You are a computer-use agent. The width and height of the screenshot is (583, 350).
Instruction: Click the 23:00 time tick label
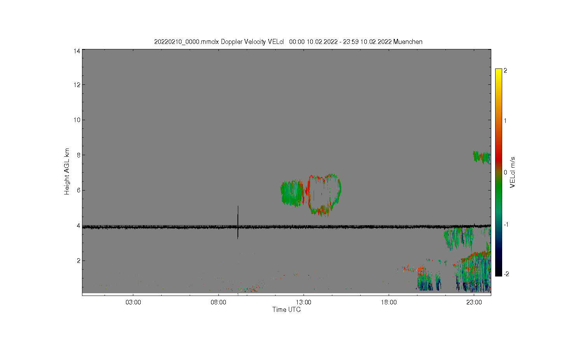click(474, 302)
